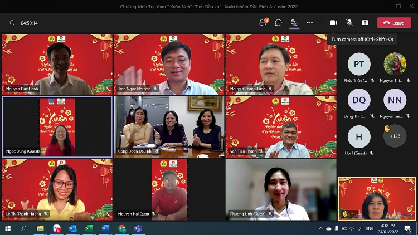Open the Windows Start menu
418x235 pixels.
click(x=8, y=228)
